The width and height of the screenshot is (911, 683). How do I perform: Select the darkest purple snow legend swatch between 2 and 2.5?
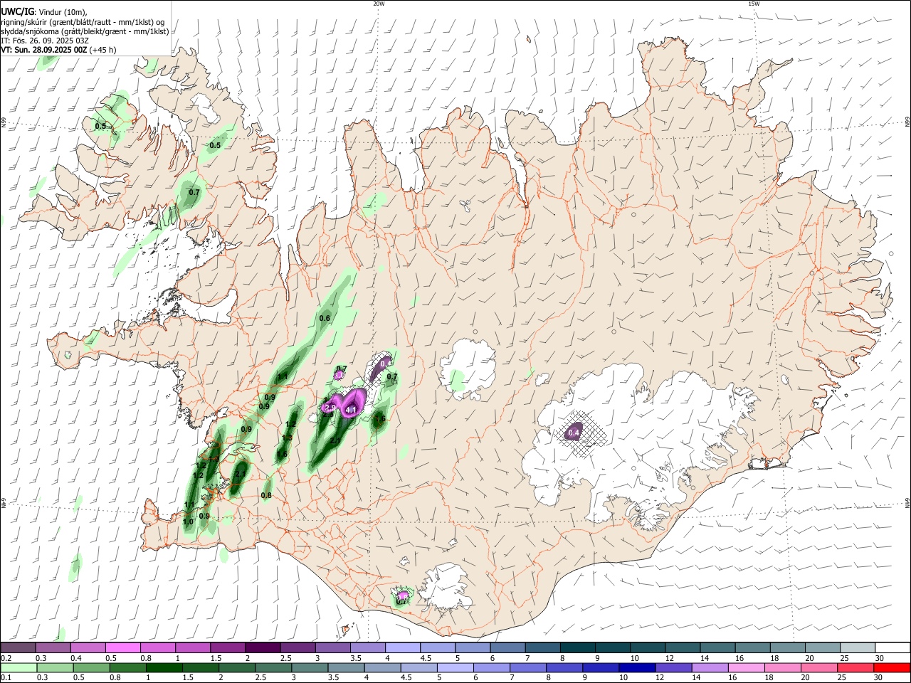coord(262,648)
